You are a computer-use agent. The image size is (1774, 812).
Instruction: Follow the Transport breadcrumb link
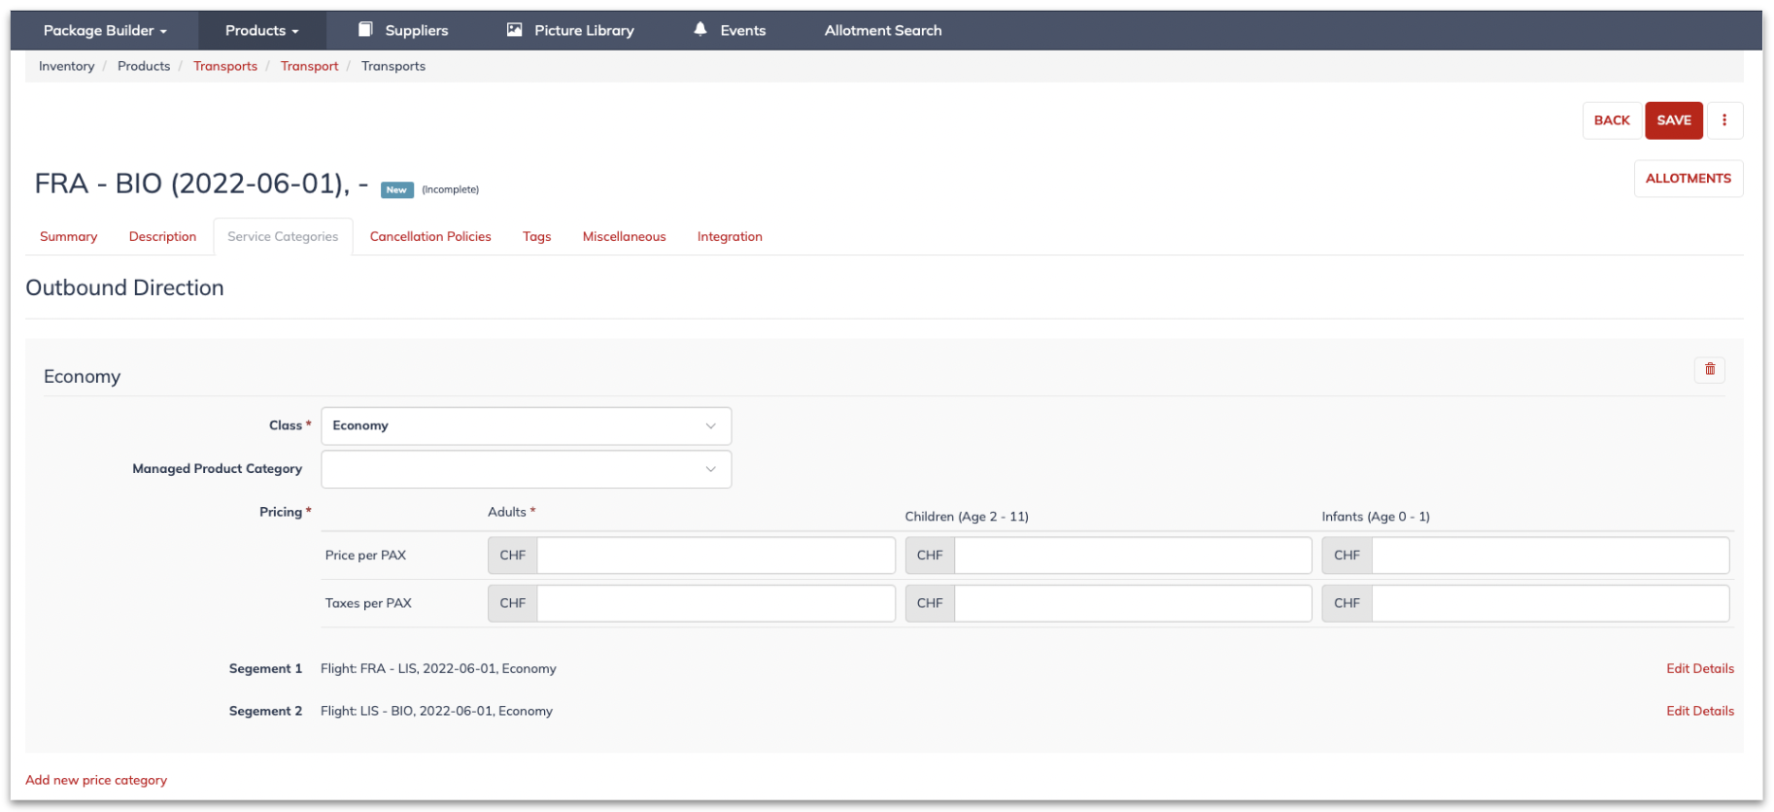[310, 66]
